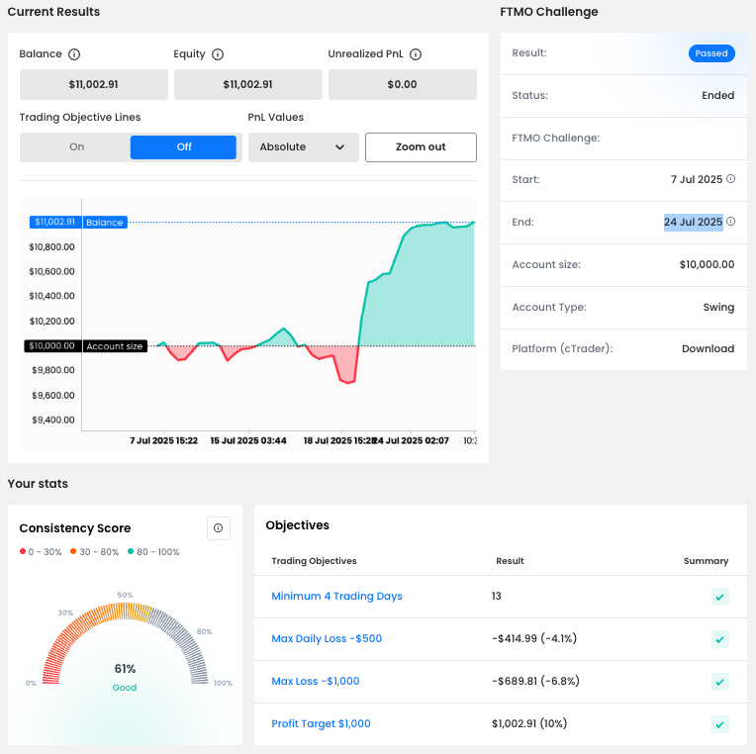Open the Minimum 4 Trading Days objective
This screenshot has width=756, height=754.
(336, 597)
